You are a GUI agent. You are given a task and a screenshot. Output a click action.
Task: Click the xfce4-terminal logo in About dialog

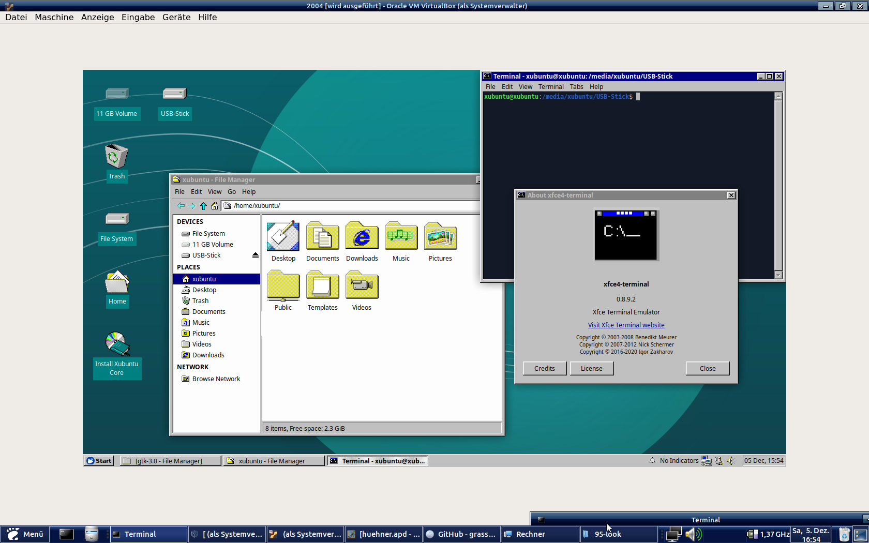(x=626, y=235)
